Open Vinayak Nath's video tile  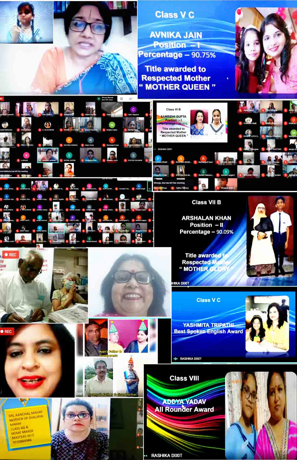point(226,184)
